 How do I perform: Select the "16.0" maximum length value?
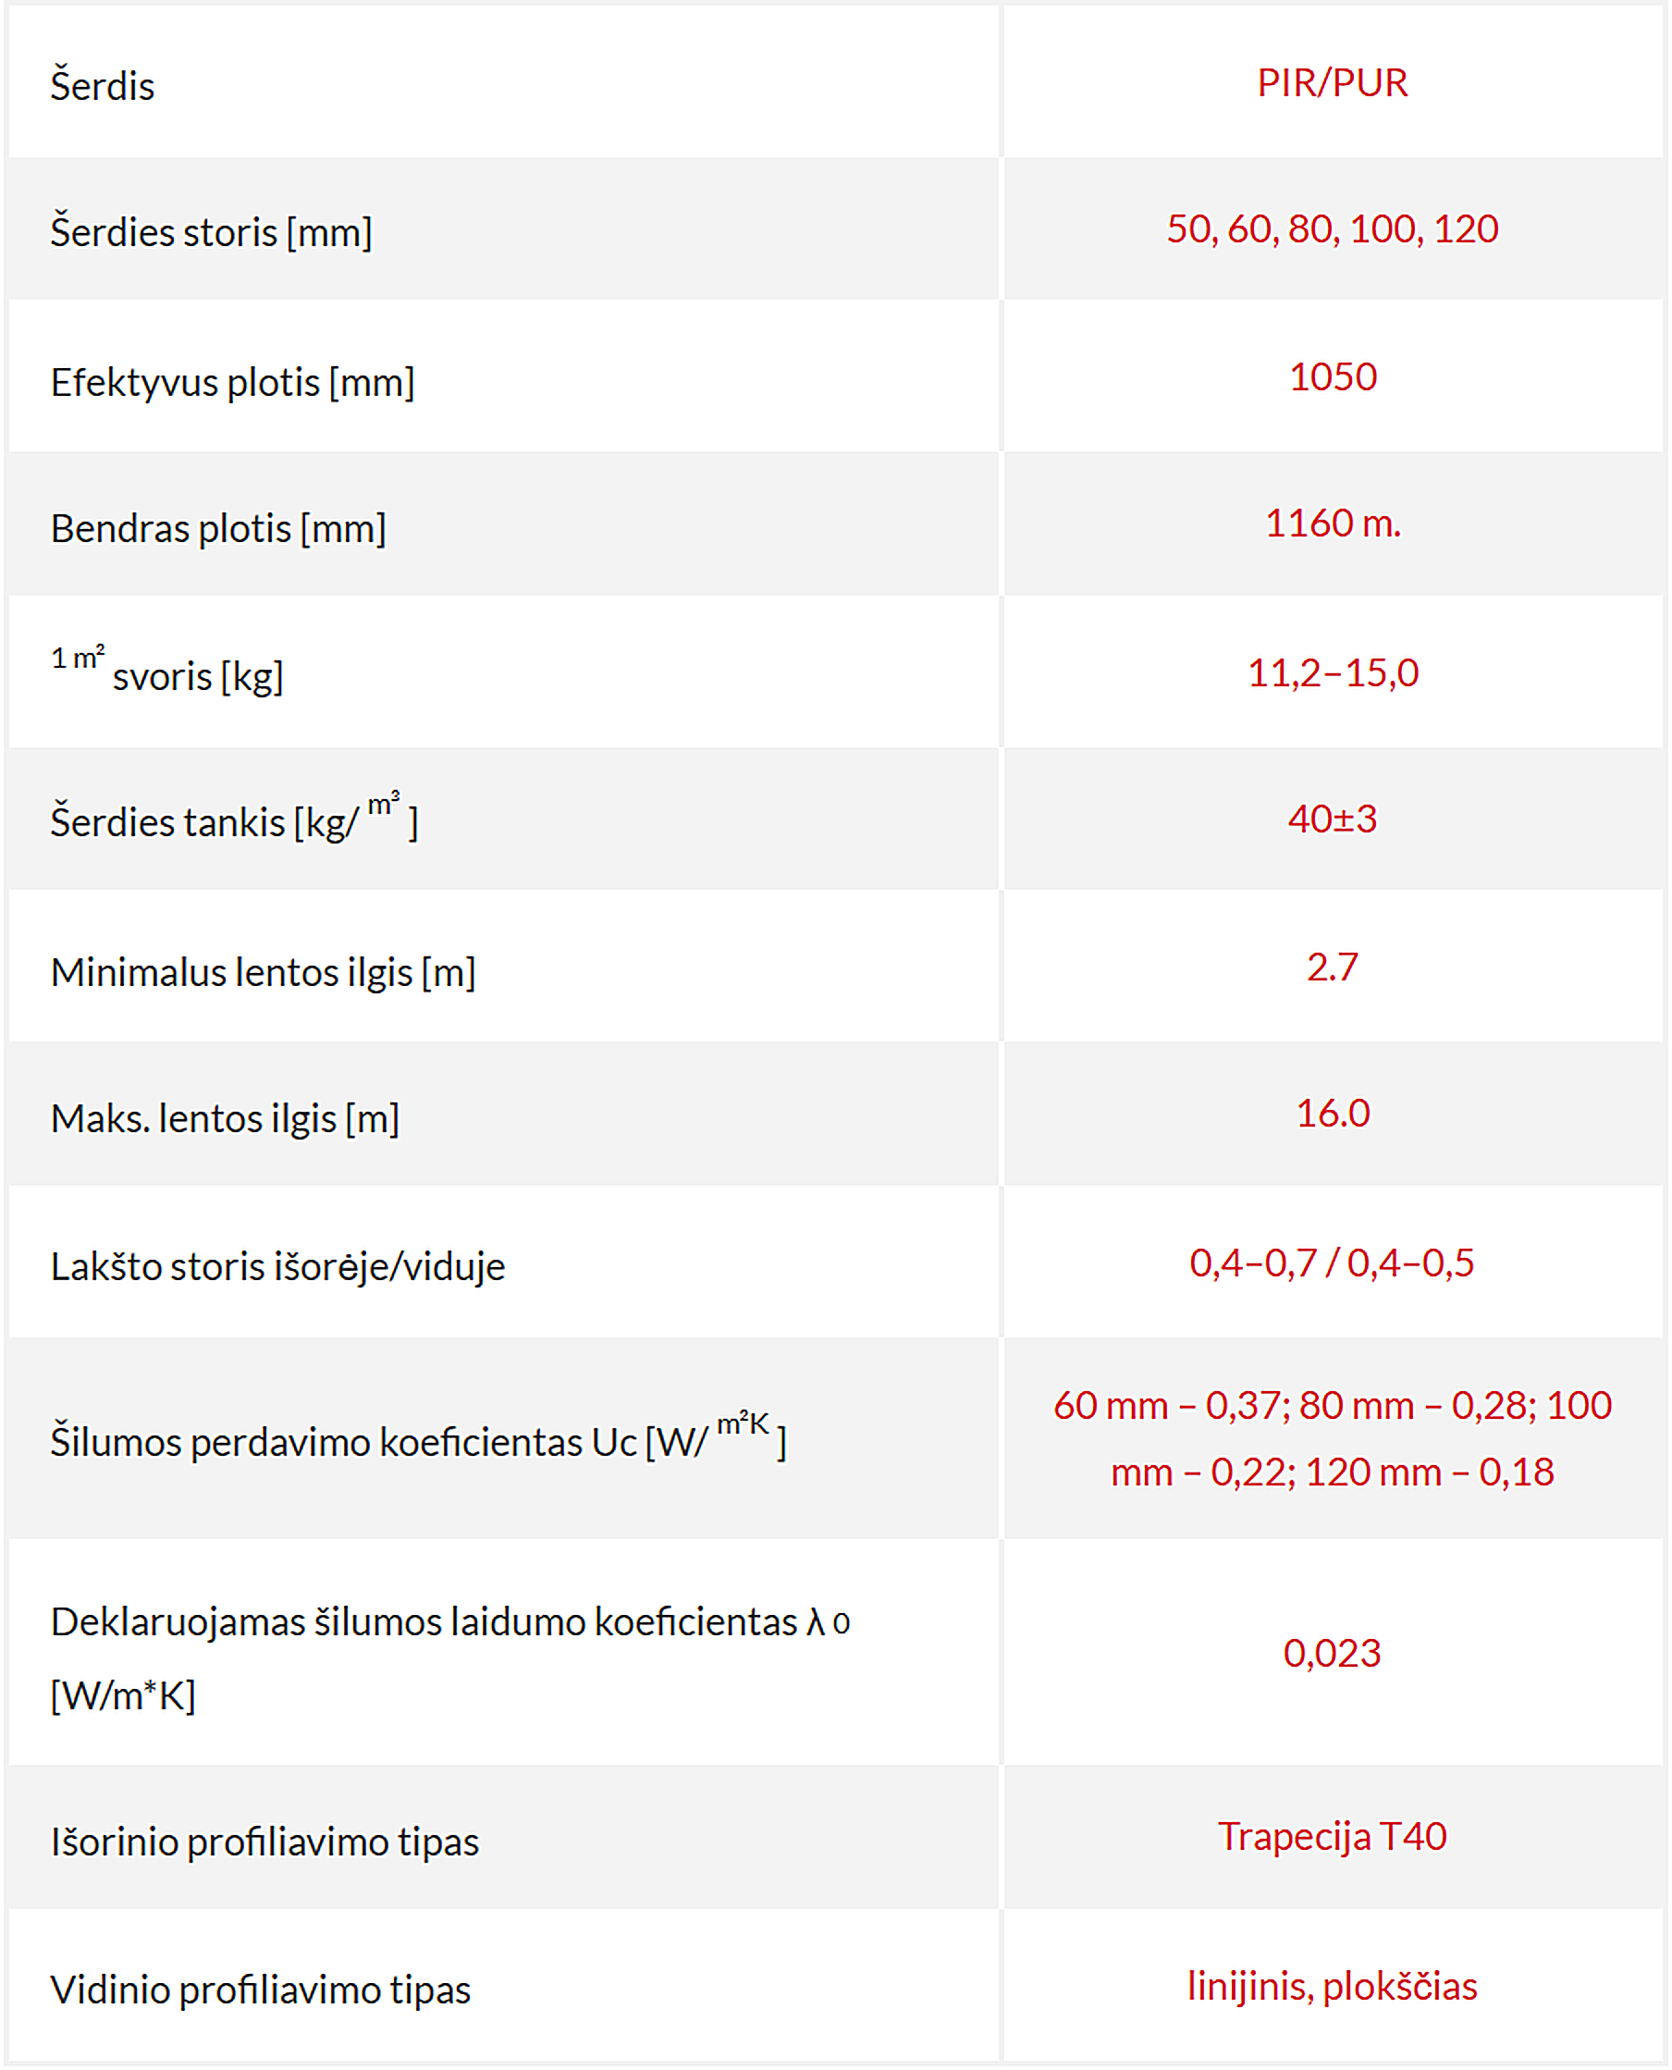[x=1332, y=1114]
